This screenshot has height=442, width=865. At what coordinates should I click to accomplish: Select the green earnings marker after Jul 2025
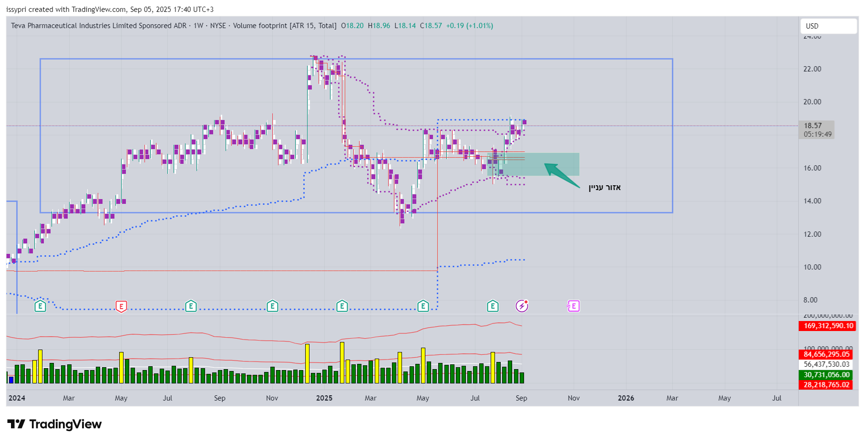pos(493,306)
